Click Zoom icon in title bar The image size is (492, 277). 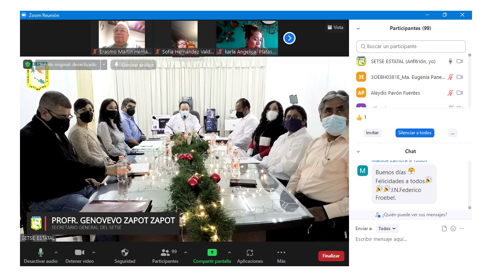click(x=24, y=15)
